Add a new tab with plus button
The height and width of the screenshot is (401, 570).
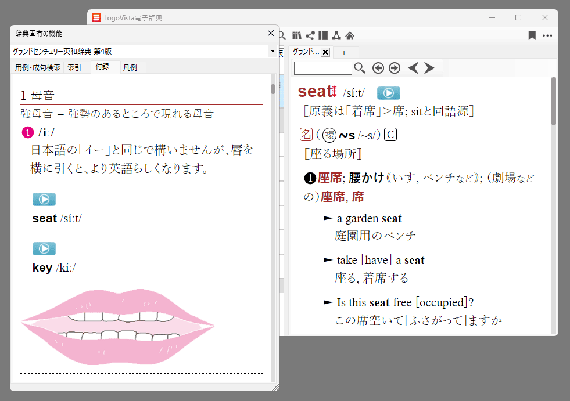pyautogui.click(x=344, y=53)
